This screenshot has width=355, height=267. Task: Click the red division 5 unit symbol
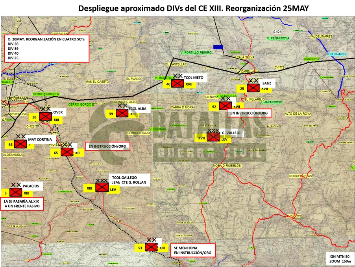click(x=16, y=192)
